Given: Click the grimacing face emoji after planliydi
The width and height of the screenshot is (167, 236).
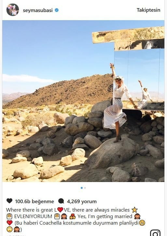Looking at the screenshot, I should tap(142, 223).
